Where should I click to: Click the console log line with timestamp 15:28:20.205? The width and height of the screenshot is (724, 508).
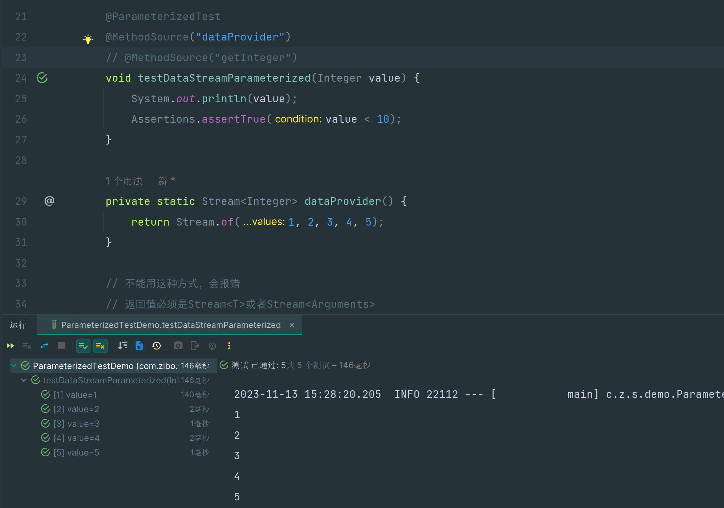479,394
